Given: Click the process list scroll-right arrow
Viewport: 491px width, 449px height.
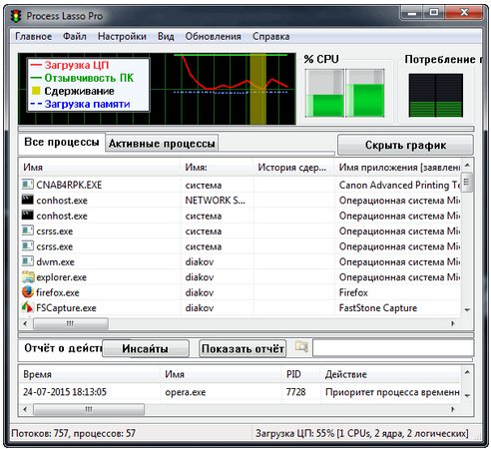Looking at the screenshot, I should tap(453, 323).
